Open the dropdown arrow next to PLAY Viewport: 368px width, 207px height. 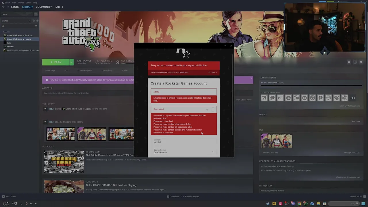pyautogui.click(x=72, y=62)
